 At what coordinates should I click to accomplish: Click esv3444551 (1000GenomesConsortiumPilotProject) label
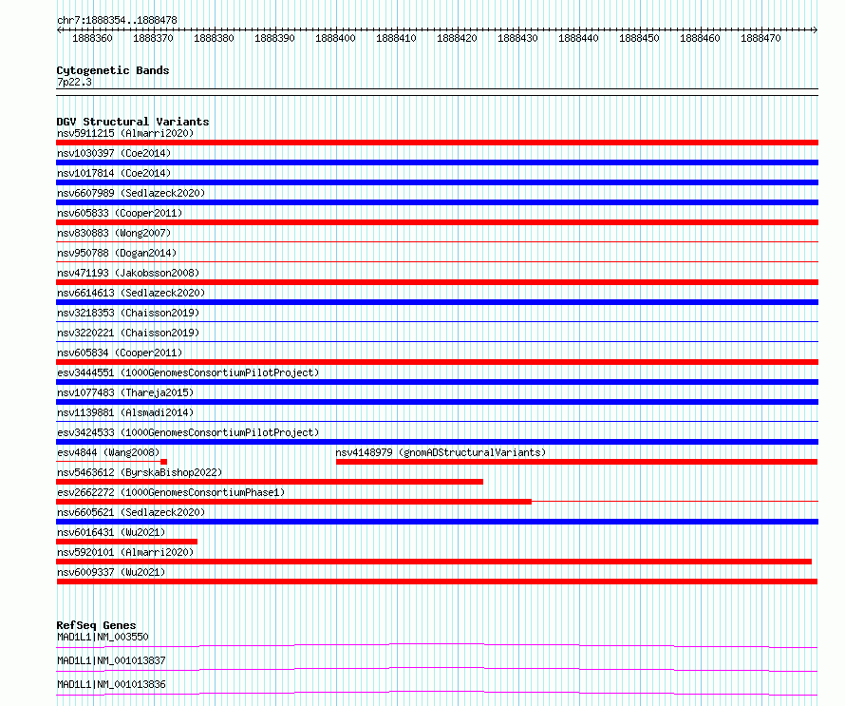(188, 372)
